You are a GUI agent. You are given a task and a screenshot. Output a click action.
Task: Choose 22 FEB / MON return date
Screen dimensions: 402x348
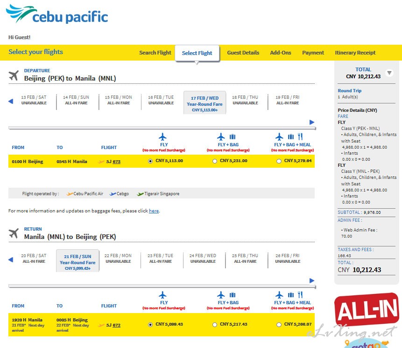point(118,259)
